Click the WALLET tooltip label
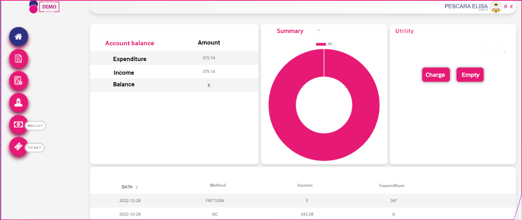Viewport: 522px width, 220px height. coord(35,126)
